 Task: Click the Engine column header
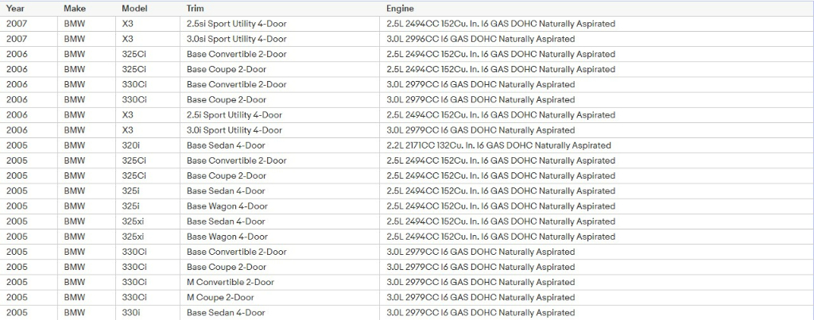[x=400, y=8]
